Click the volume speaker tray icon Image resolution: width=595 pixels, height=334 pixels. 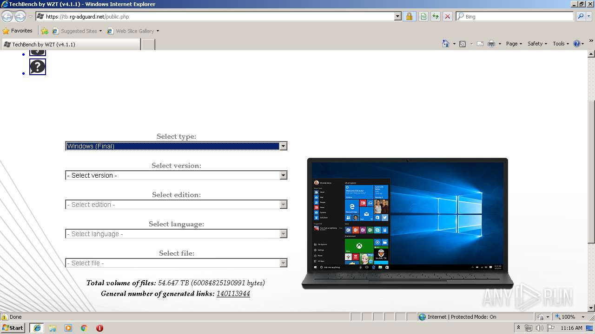(540, 328)
